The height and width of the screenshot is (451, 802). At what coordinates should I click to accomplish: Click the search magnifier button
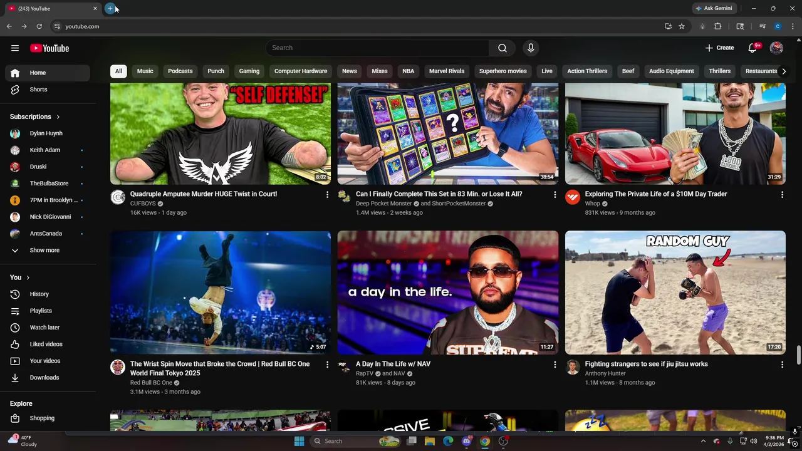(x=503, y=48)
